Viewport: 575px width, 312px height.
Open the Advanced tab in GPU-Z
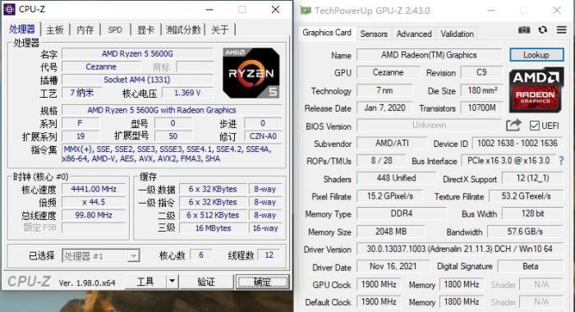414,34
